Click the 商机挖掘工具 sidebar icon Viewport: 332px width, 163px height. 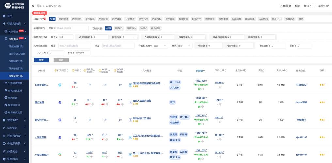[6, 91]
